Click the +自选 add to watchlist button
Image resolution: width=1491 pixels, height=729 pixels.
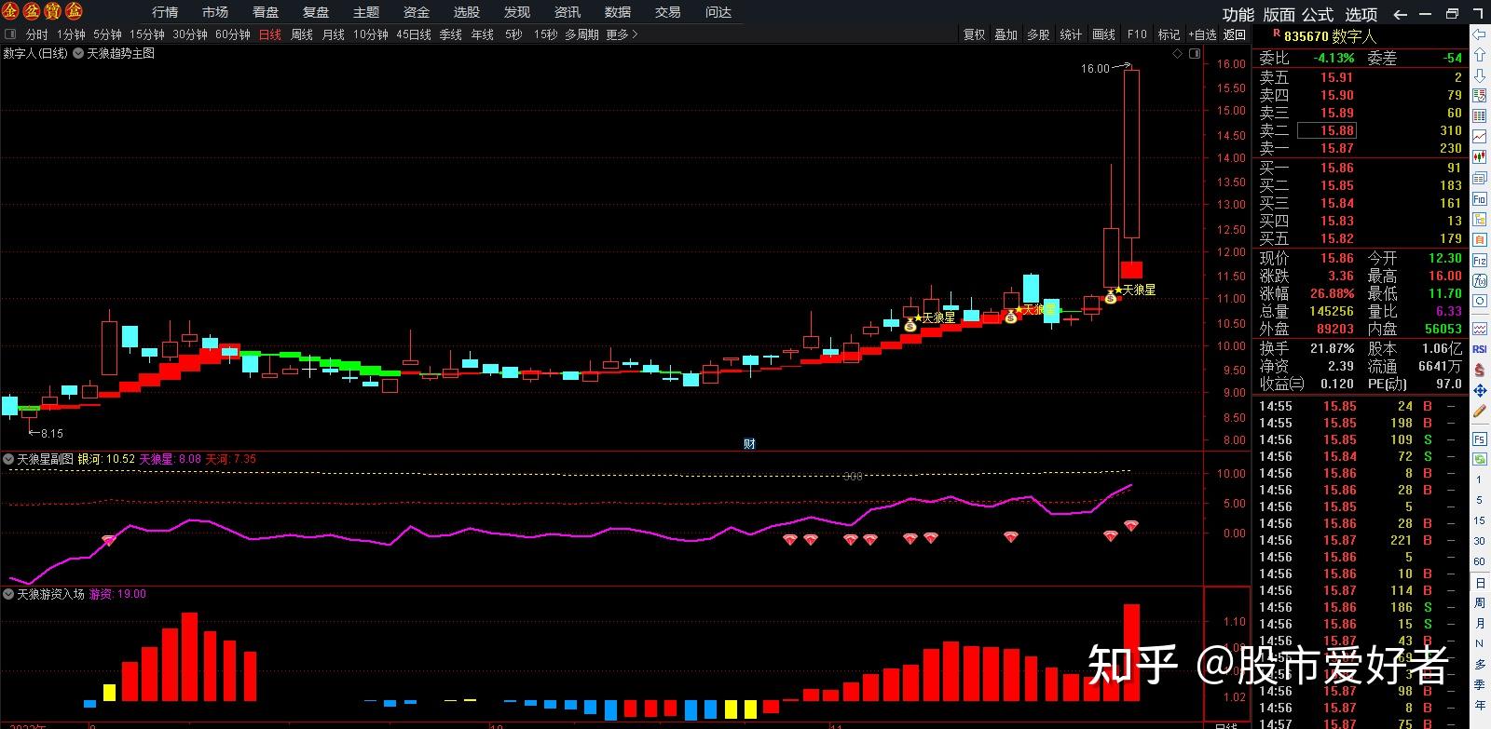(x=1202, y=34)
